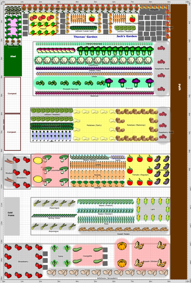Select the sweet potato row
The height and width of the screenshot is (283, 191).
pyautogui.click(x=123, y=229)
